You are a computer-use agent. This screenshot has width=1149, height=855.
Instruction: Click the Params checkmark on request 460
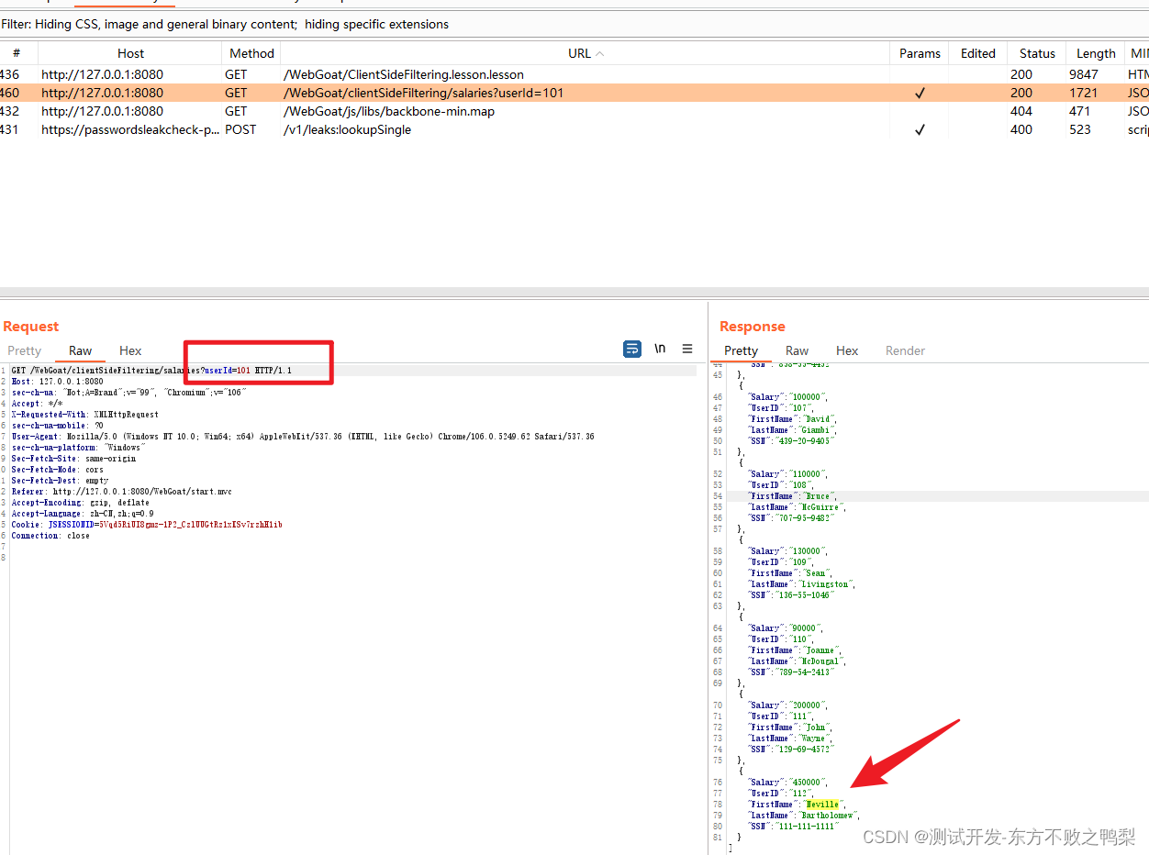[920, 93]
